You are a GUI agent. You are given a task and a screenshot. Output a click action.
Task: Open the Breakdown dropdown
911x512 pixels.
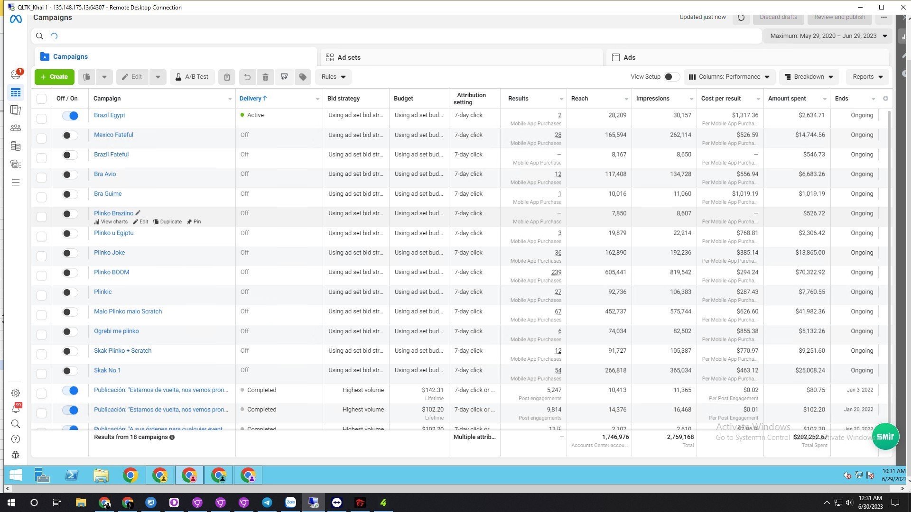click(x=809, y=77)
